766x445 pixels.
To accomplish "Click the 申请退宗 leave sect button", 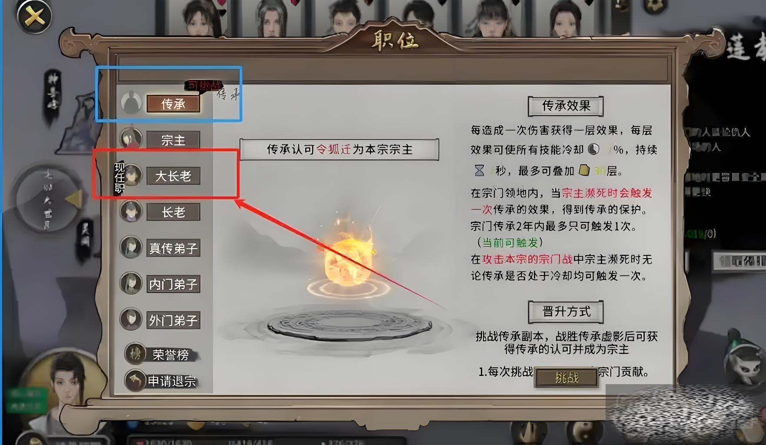I will pyautogui.click(x=171, y=381).
